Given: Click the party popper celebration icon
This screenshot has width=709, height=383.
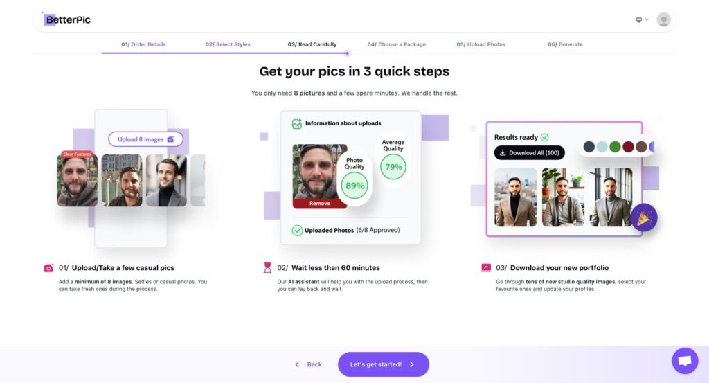Looking at the screenshot, I should (x=644, y=217).
